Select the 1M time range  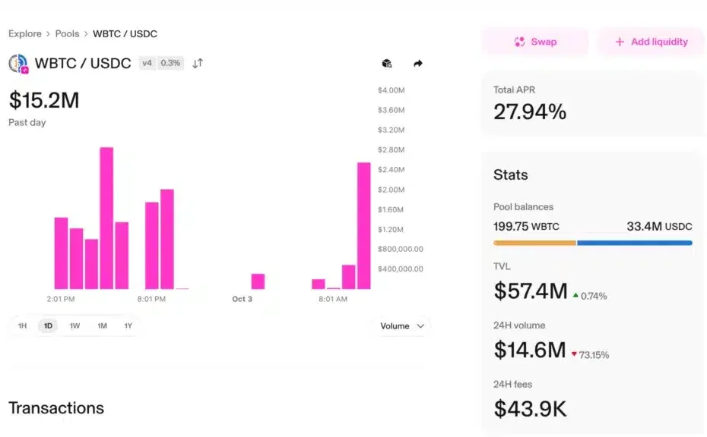[102, 326]
